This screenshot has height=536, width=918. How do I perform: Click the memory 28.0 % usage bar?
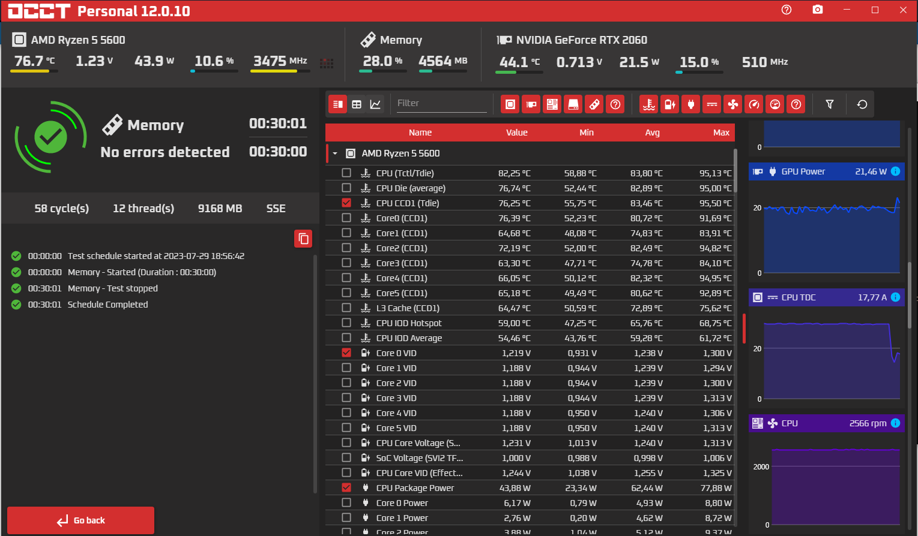click(x=382, y=71)
